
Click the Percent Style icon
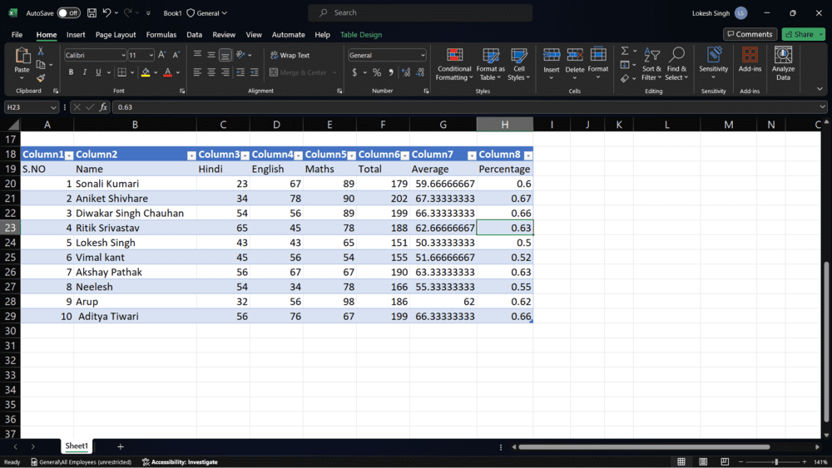377,72
